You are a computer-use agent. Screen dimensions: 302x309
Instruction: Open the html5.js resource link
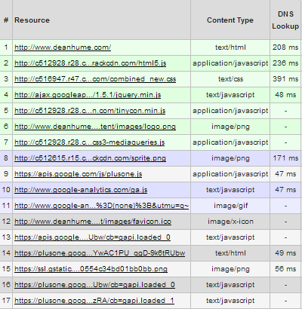pos(91,63)
